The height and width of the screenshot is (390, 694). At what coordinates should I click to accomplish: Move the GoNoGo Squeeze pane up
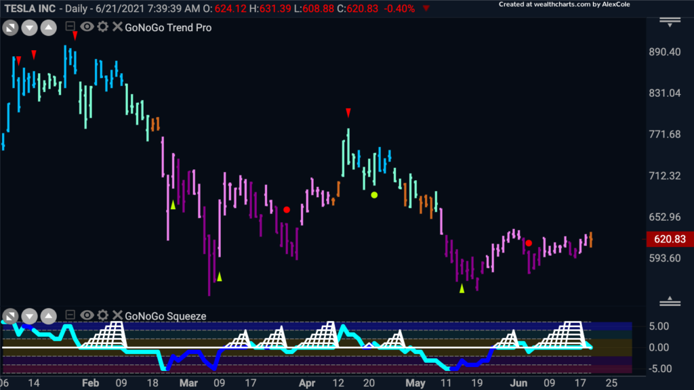coord(49,316)
